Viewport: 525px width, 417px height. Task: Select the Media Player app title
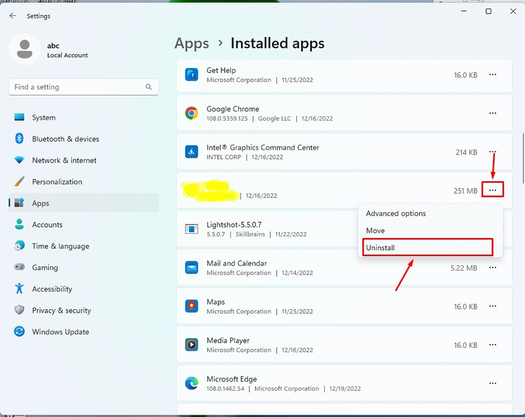point(228,341)
